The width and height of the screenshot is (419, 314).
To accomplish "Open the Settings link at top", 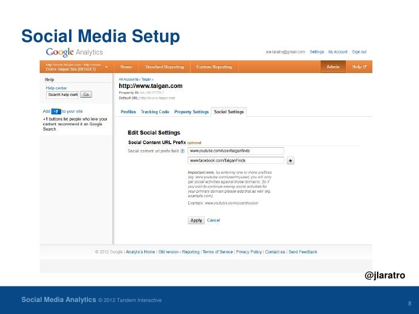I will click(x=317, y=52).
